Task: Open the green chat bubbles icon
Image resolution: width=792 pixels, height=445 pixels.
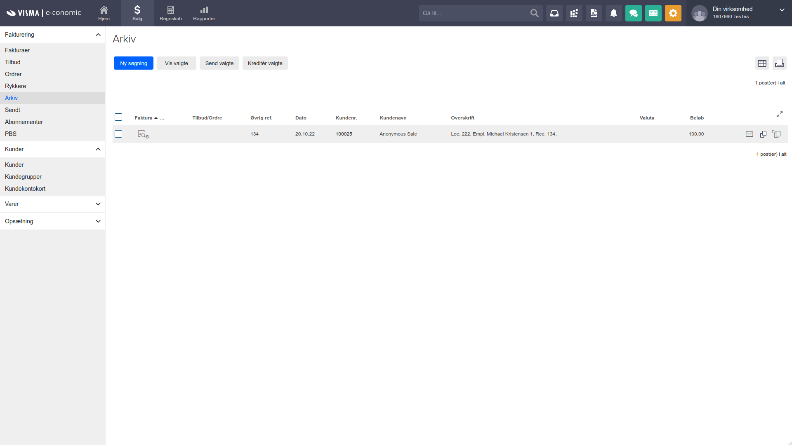Action: click(634, 13)
